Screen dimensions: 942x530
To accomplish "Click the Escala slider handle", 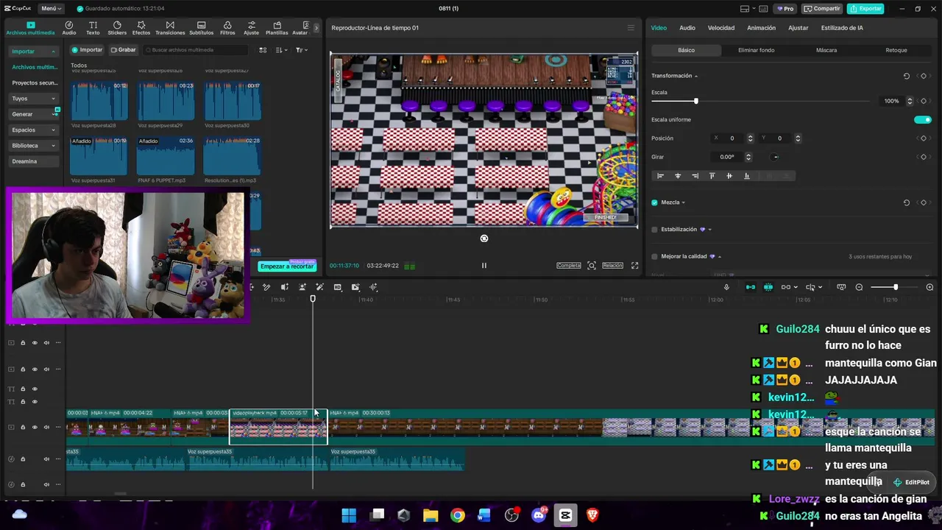I will click(695, 101).
